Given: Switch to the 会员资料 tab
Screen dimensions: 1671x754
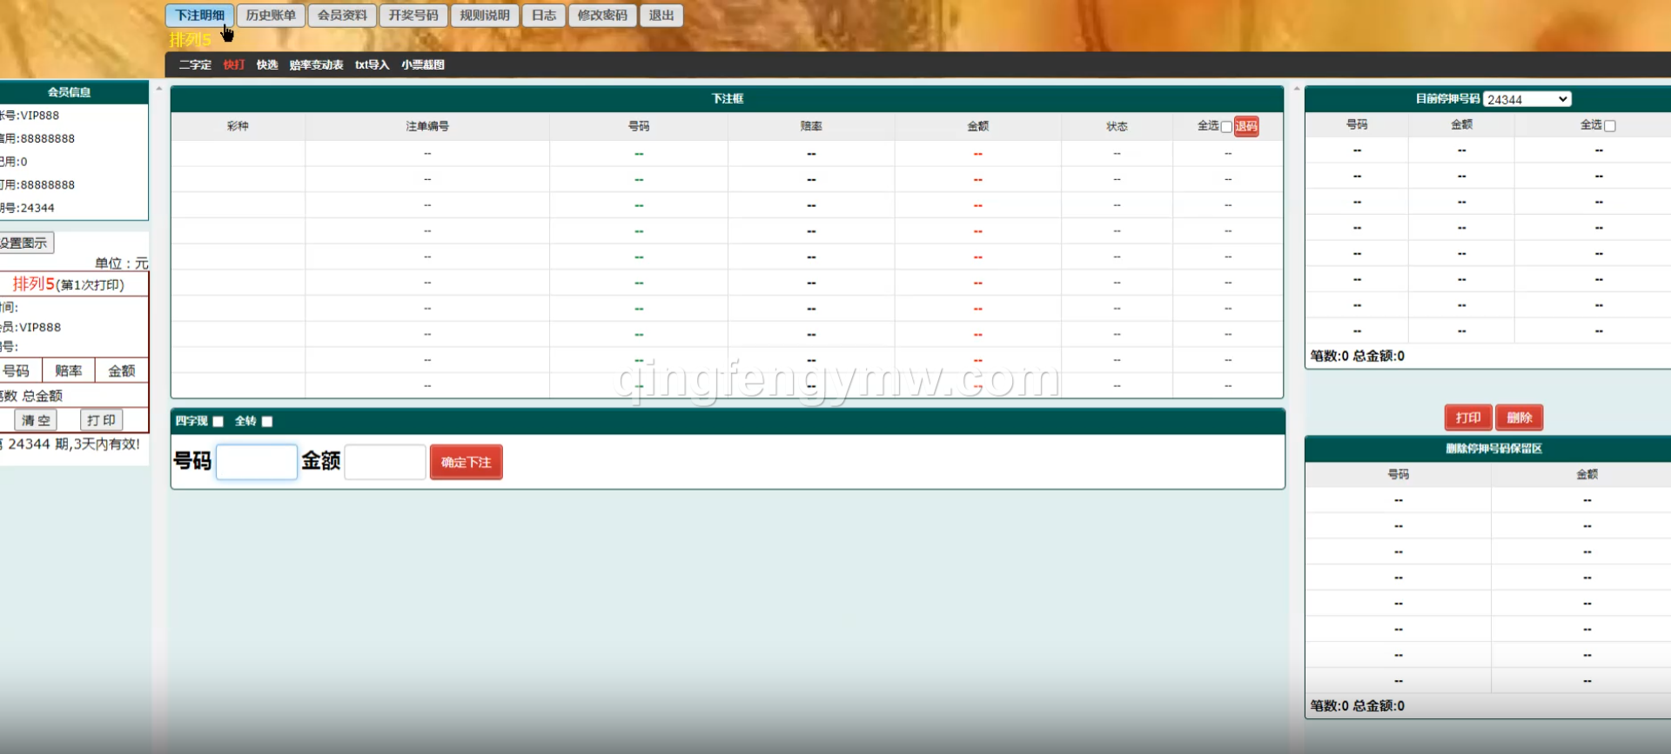Looking at the screenshot, I should pyautogui.click(x=342, y=16).
